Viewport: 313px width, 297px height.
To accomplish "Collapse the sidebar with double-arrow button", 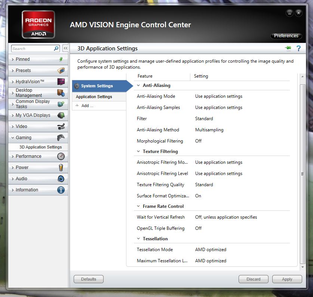I will pos(65,48).
